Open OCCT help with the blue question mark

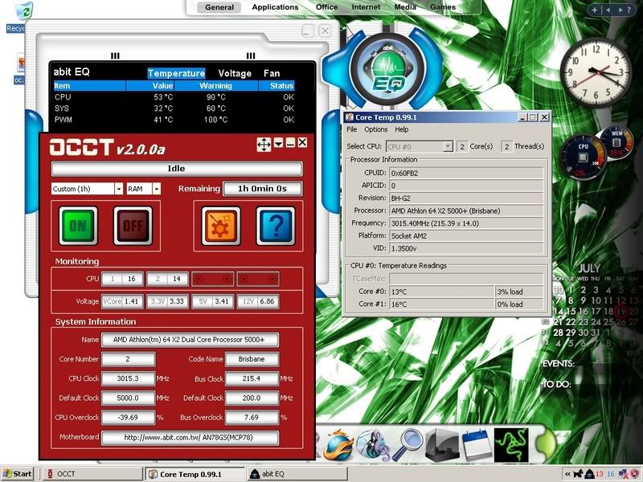coord(275,226)
